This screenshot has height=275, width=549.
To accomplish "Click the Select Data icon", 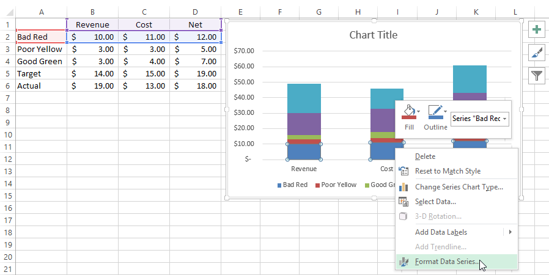I will (403, 202).
